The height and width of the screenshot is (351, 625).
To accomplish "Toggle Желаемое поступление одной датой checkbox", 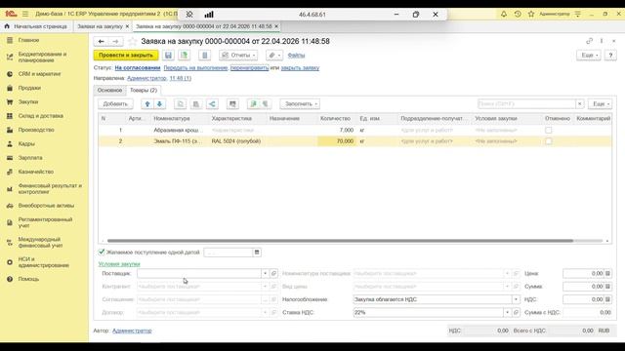I will [x=102, y=252].
